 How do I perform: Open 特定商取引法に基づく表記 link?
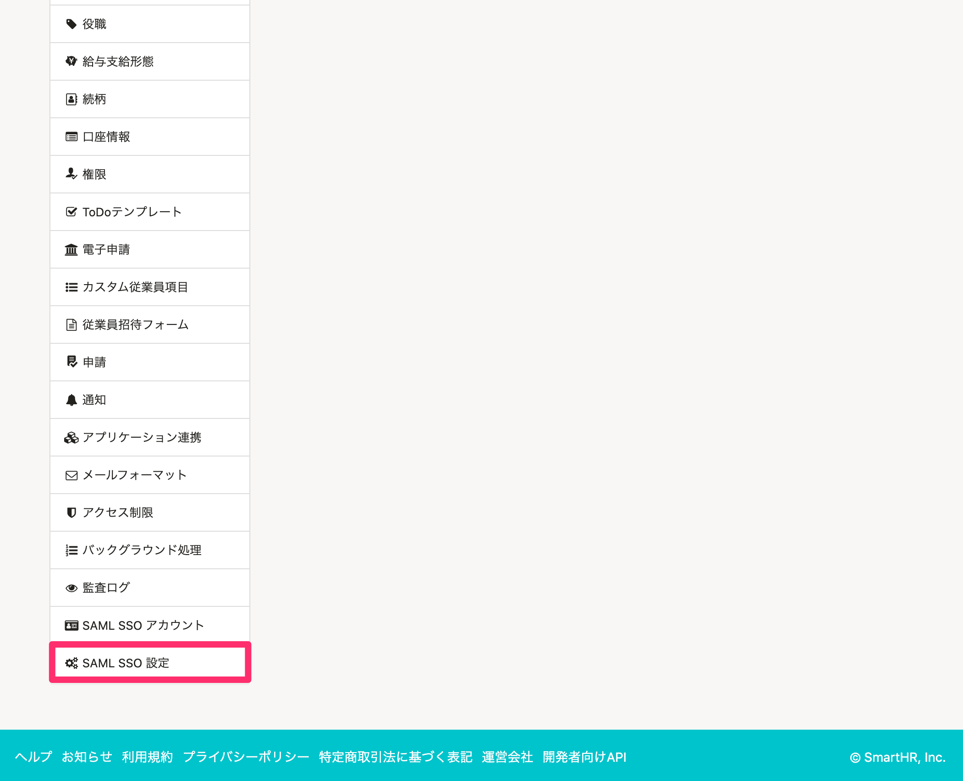(x=396, y=757)
